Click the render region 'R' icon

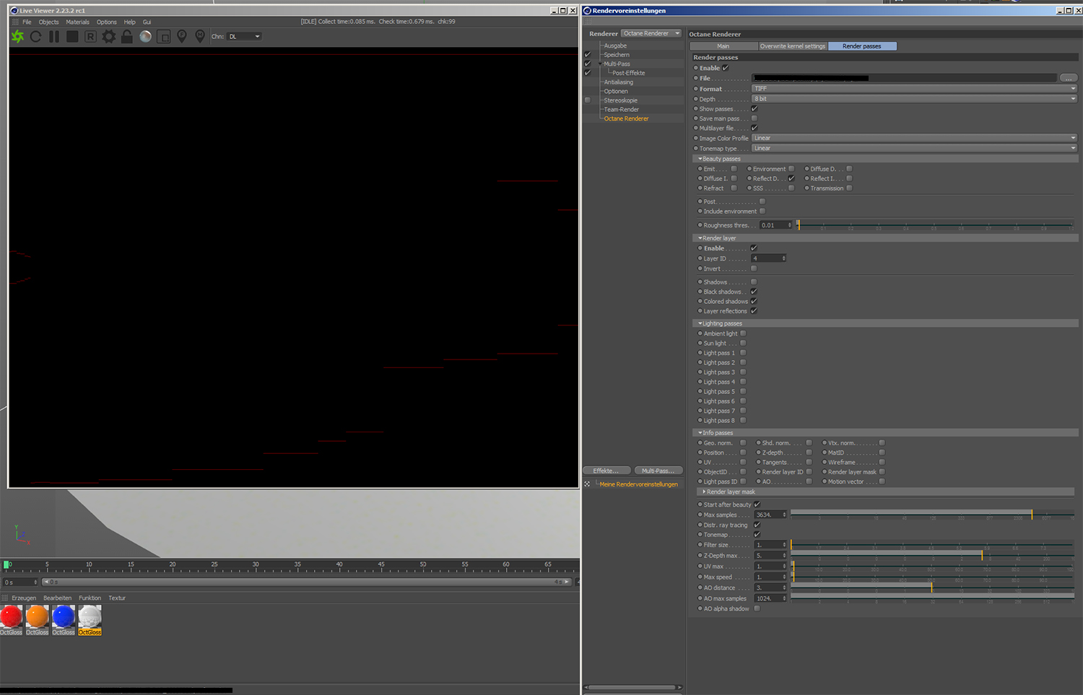click(90, 36)
